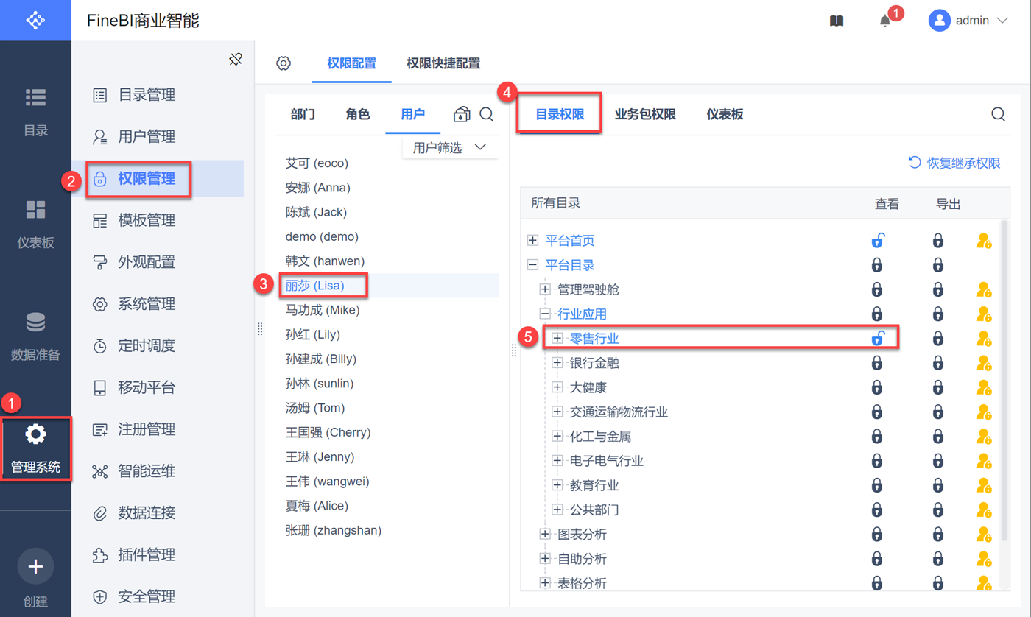This screenshot has height=617, width=1031.
Task: Open the permission settings gear icon
Action: [x=284, y=63]
